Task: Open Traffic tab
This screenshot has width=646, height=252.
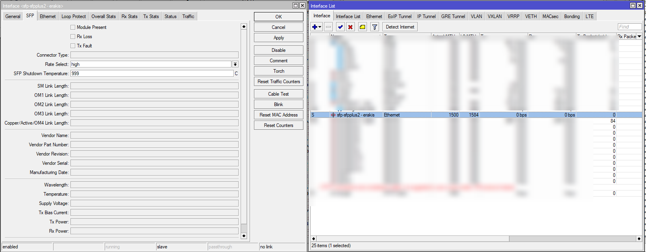Action: [188, 16]
